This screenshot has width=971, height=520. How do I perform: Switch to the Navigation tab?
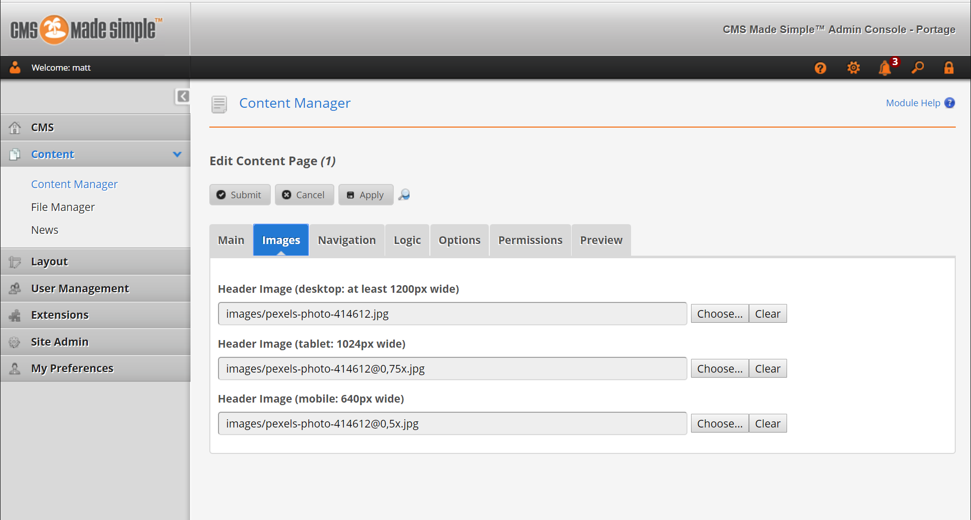[x=347, y=240]
